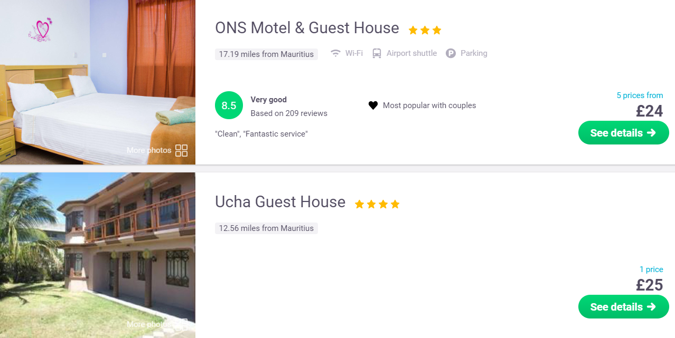See details for ONS Motel & Guest House
675x338 pixels.
click(x=624, y=133)
